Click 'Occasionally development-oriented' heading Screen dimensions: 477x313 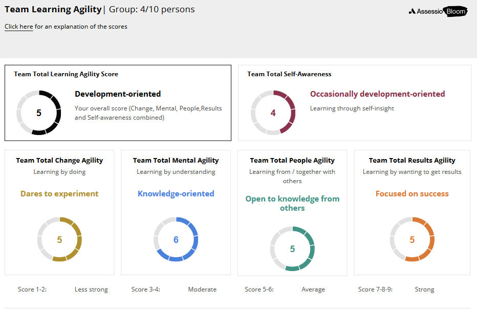pyautogui.click(x=377, y=94)
